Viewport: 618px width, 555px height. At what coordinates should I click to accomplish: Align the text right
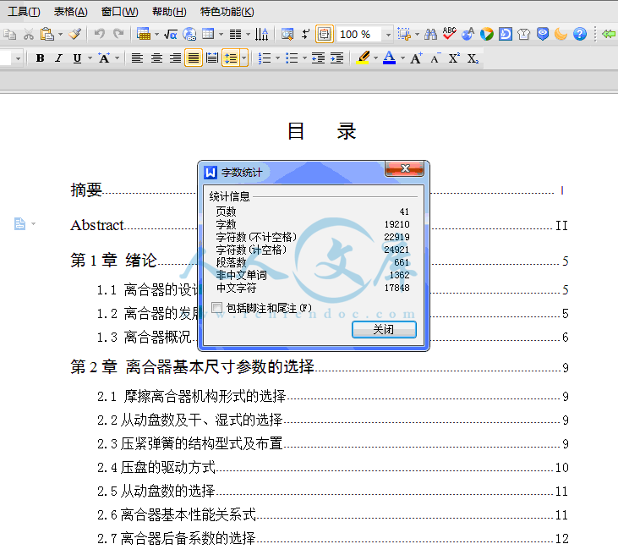point(175,58)
